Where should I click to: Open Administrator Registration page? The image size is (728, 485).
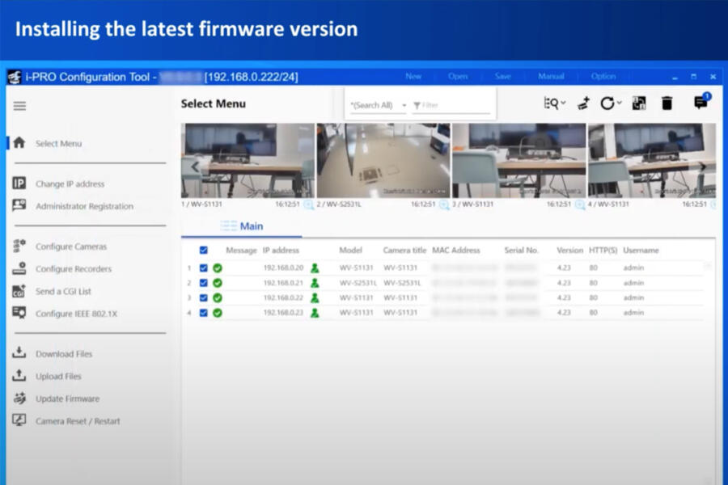coord(84,206)
